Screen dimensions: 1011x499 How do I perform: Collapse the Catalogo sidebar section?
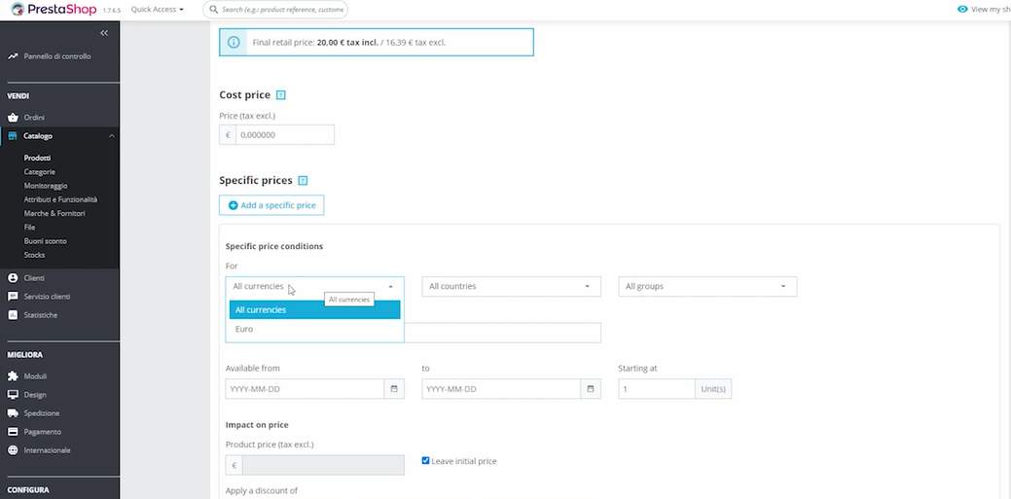(x=112, y=136)
